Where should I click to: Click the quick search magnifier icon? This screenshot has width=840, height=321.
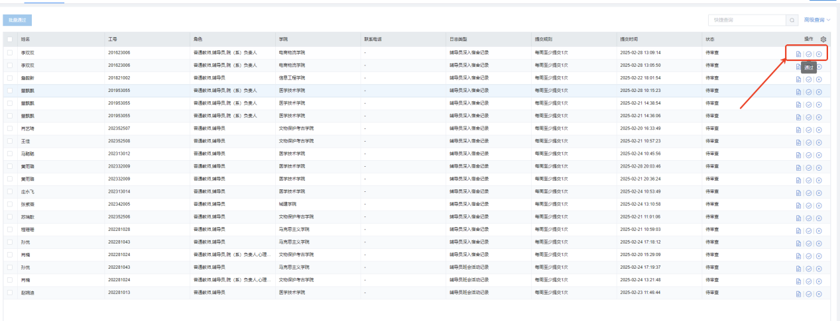pyautogui.click(x=792, y=21)
